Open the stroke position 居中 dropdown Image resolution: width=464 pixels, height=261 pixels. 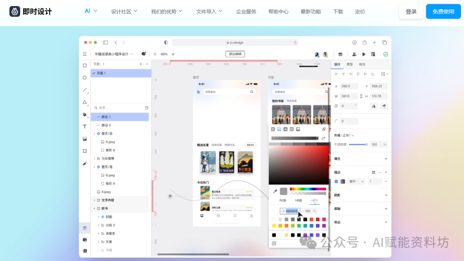[x=356, y=182]
